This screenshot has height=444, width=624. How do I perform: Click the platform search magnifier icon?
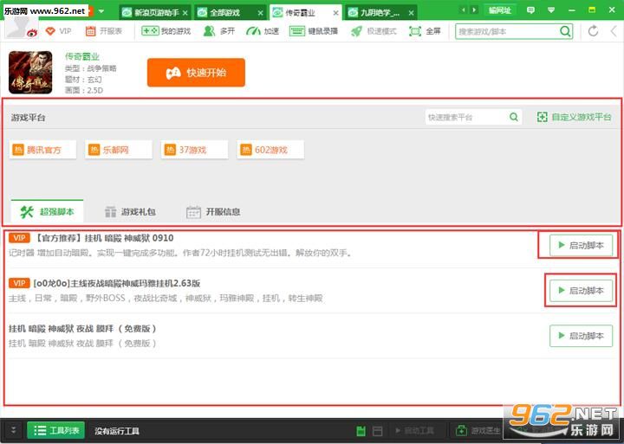click(514, 117)
